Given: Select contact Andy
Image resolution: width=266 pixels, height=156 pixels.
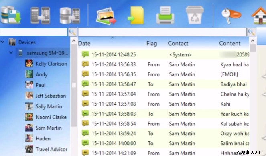Looking at the screenshot, I should tap(41, 74).
